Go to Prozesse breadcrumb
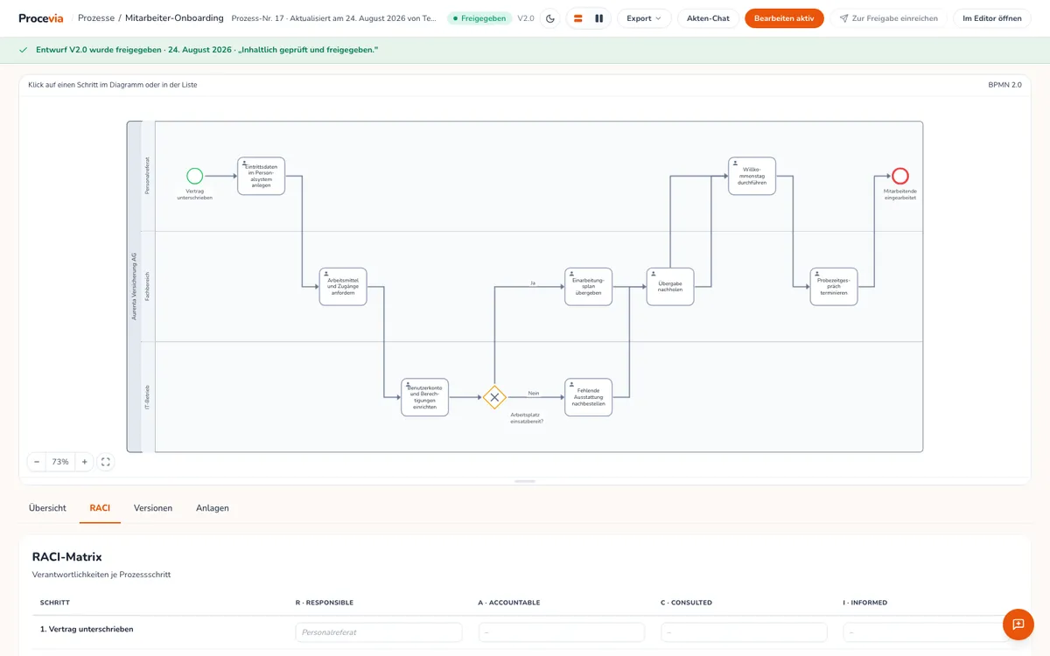This screenshot has height=656, width=1050. click(96, 18)
